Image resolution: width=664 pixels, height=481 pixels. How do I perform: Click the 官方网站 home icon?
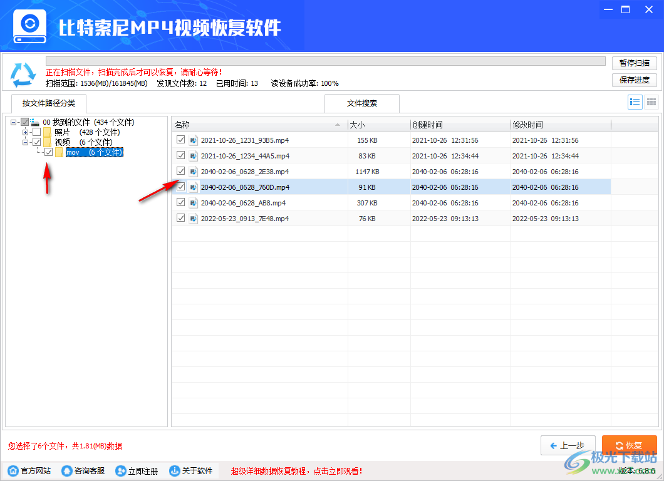pyautogui.click(x=14, y=471)
